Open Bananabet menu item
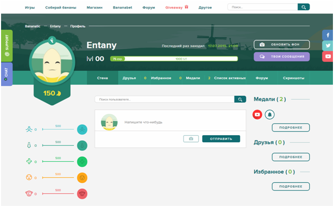Image resolution: width=334 pixels, height=207 pixels. [122, 7]
